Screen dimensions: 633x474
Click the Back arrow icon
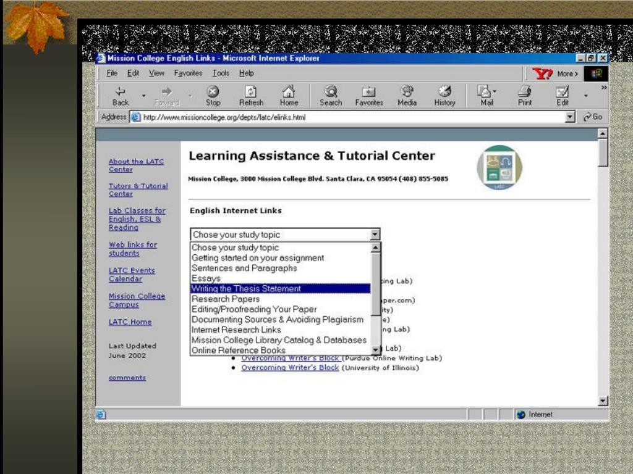pos(121,91)
